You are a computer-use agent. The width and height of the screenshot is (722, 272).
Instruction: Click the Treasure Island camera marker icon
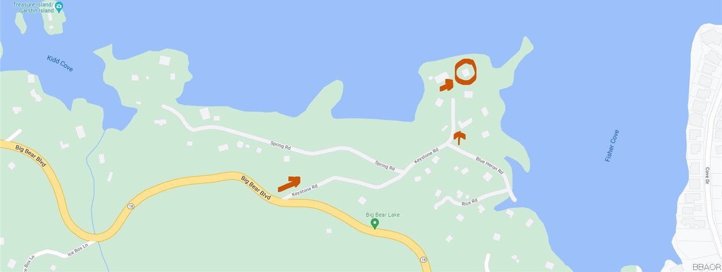click(x=60, y=7)
